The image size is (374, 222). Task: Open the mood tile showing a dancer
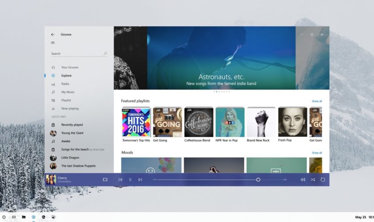[214, 165]
